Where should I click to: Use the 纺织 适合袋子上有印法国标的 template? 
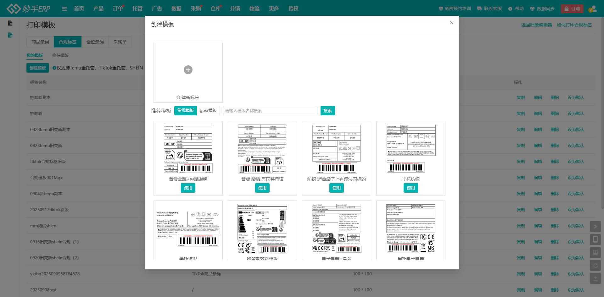337,188
